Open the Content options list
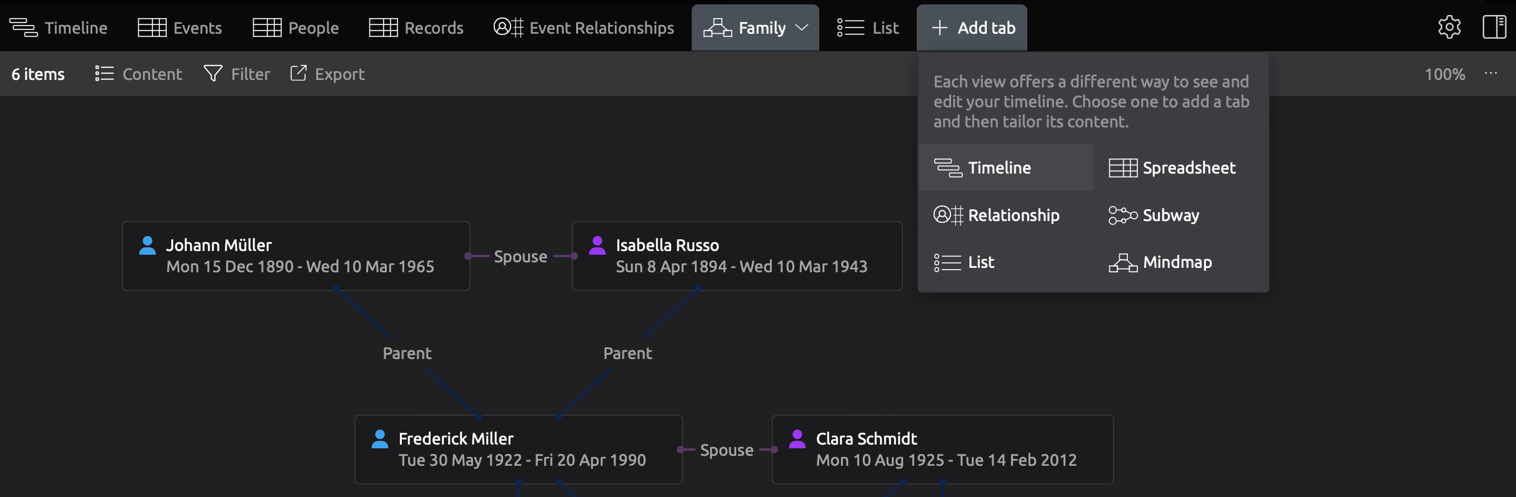1516x497 pixels. 139,74
